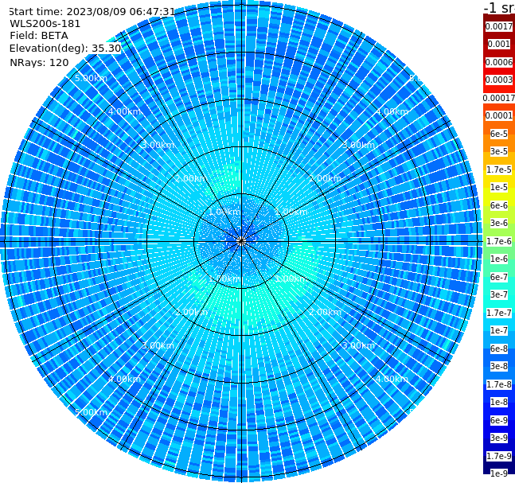Click the Field: BETA label
515x483 pixels.
39,36
